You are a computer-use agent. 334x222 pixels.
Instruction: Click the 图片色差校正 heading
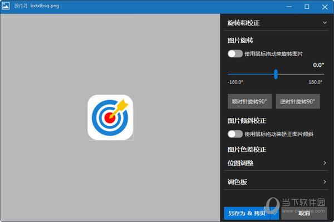(x=247, y=150)
